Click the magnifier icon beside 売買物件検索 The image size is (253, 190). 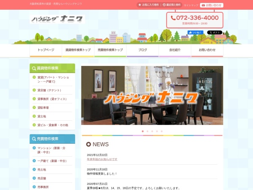tap(34, 139)
